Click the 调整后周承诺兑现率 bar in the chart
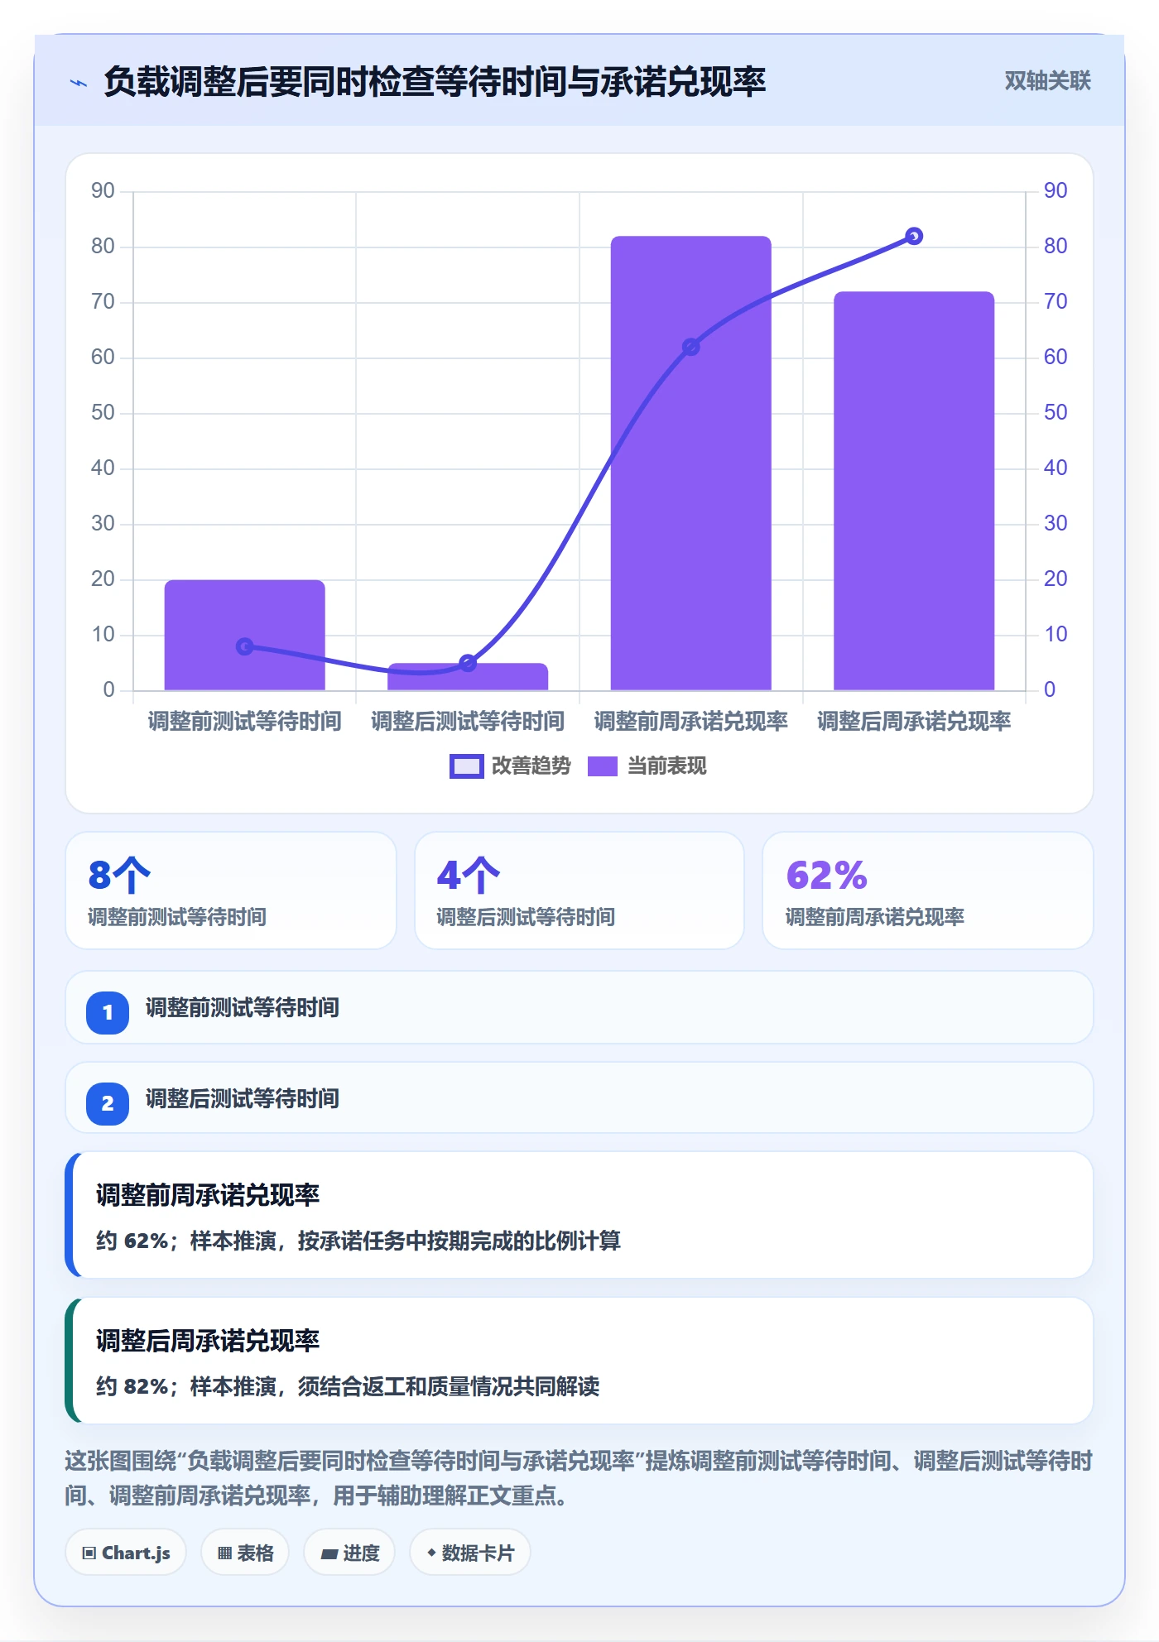The height and width of the screenshot is (1642, 1159). (914, 491)
